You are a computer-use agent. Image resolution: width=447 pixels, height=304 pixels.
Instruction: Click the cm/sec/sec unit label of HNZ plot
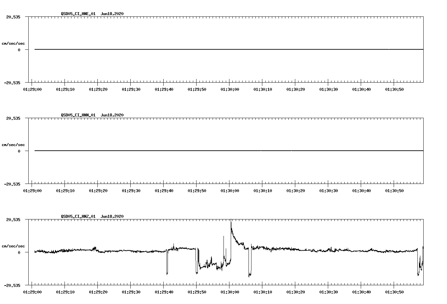13,246
